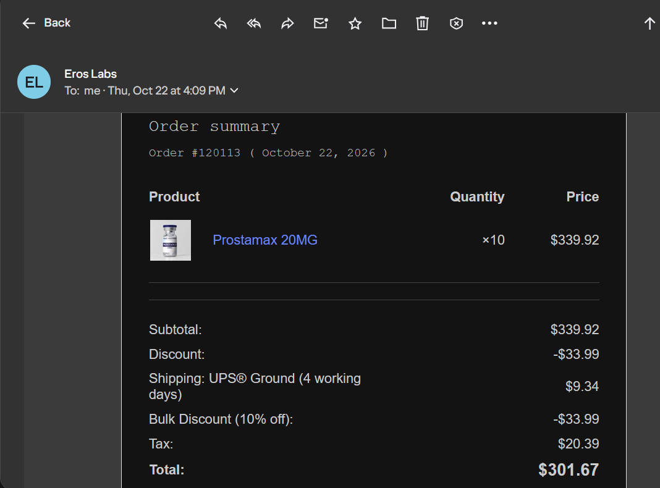The height and width of the screenshot is (488, 660).
Task: Select the tax amount $20.39
Action: click(578, 444)
